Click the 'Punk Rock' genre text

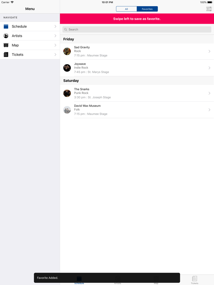pyautogui.click(x=81, y=93)
